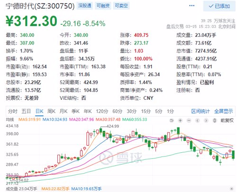Select the 日K chart tab
This screenshot has width=237, height=192.
click(39, 111)
